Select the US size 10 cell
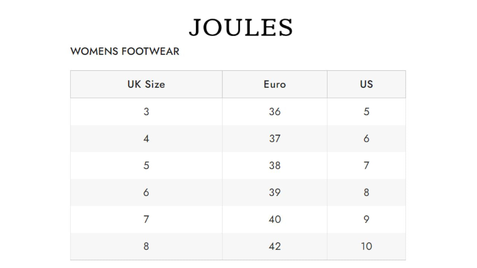 tap(366, 246)
